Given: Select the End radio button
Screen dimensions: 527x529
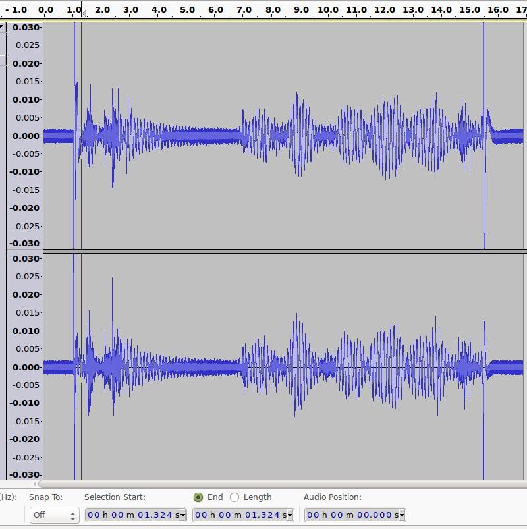Looking at the screenshot, I should [x=198, y=497].
